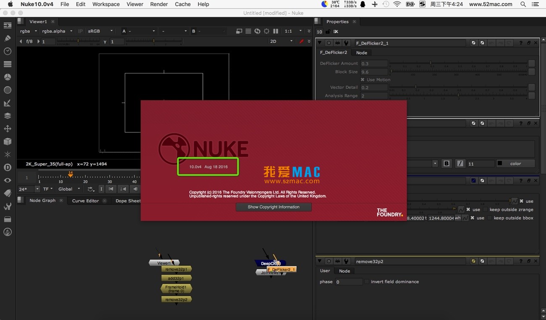Click the F_DeFlicker2_1 node in graph
This screenshot has width=546, height=320.
282,270
